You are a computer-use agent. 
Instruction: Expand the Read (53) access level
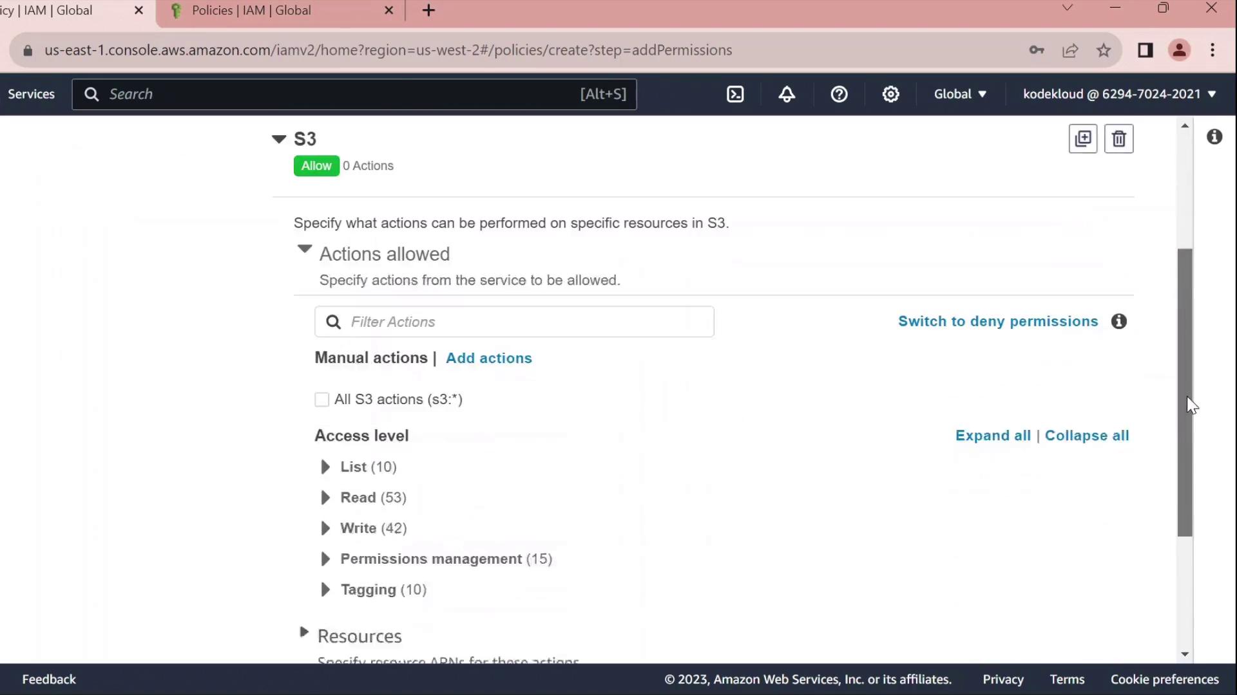click(325, 497)
